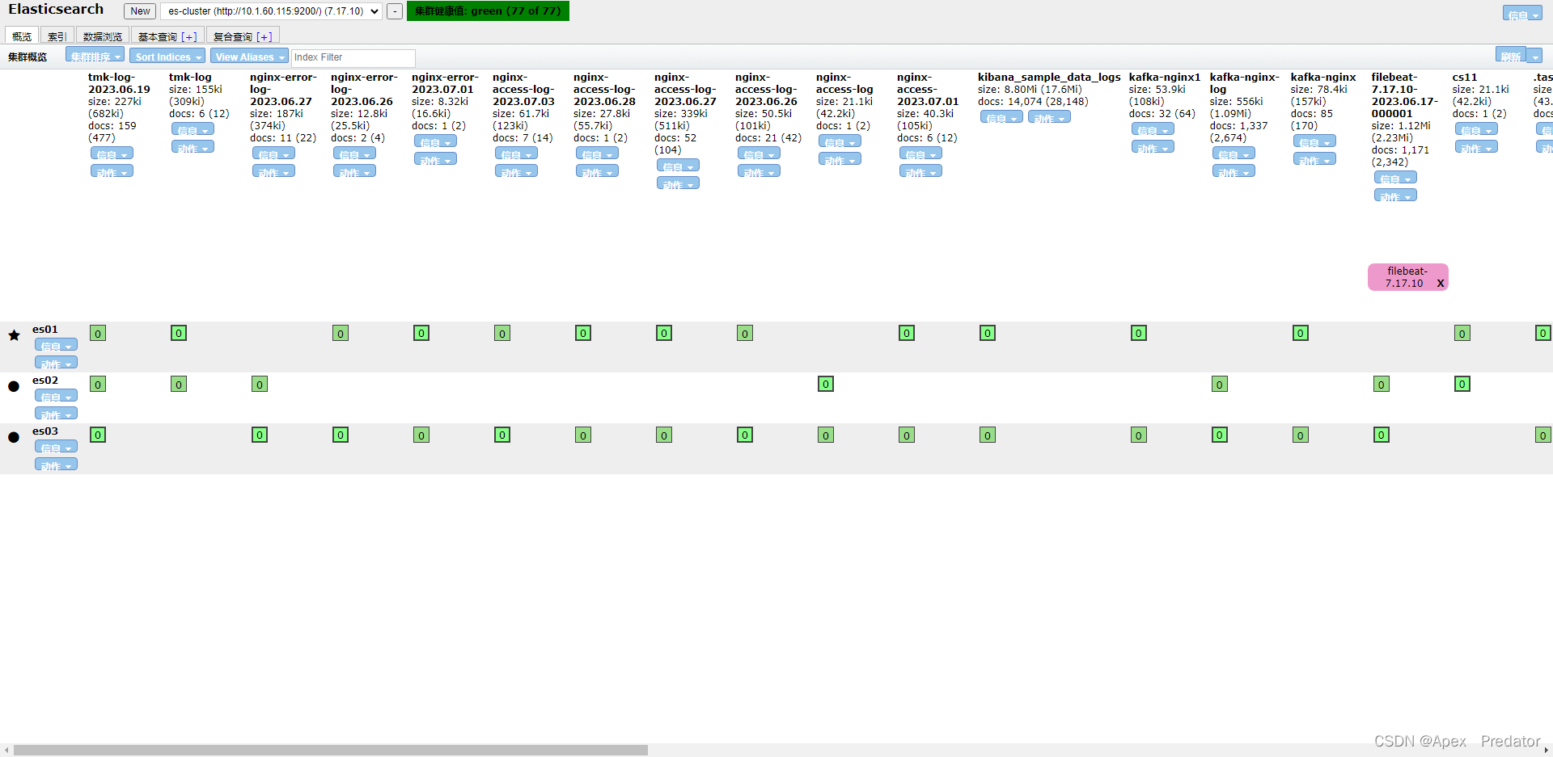The width and height of the screenshot is (1553, 757).
Task: Select shard 0 of nginx-error-log-2023.06.26 on es01
Action: (341, 333)
